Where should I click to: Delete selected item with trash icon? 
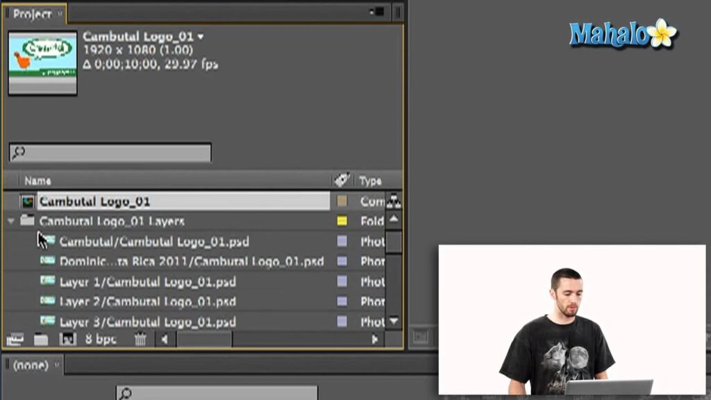click(x=140, y=340)
